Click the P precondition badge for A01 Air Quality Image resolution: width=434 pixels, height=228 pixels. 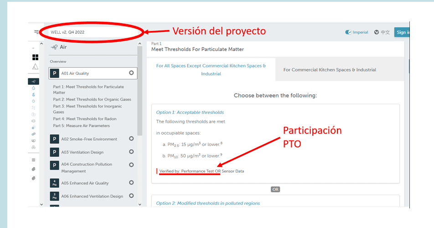(54, 73)
